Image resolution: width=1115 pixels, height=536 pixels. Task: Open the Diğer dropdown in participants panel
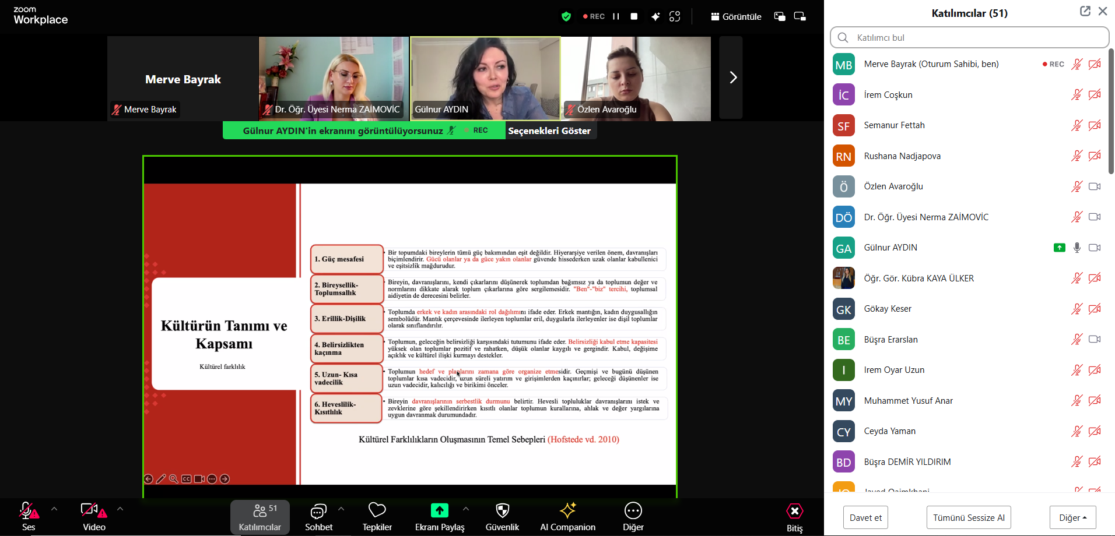pos(1072,517)
